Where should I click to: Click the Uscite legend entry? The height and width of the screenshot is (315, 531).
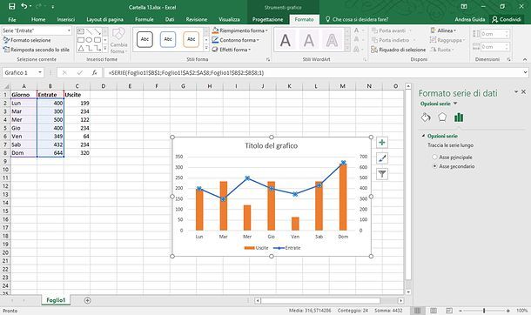(256, 248)
